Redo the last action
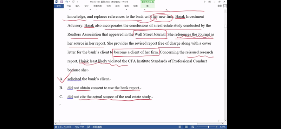 pos(73,2)
